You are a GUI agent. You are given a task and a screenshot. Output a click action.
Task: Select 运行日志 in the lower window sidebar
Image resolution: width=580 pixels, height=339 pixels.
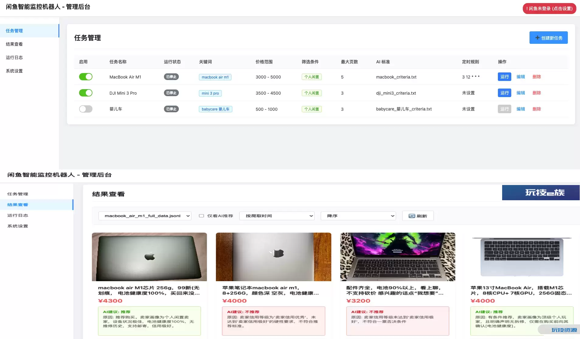tap(36, 215)
